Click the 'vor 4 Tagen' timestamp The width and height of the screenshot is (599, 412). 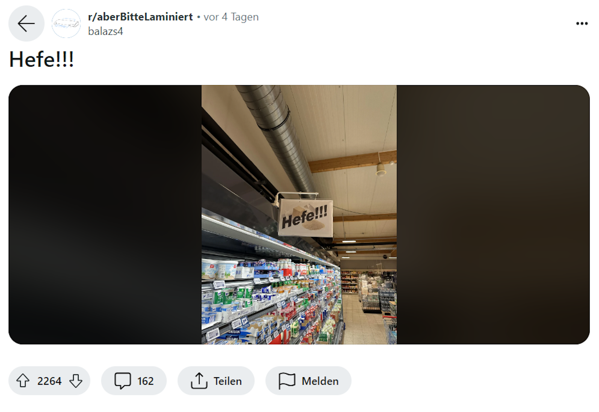coord(231,17)
